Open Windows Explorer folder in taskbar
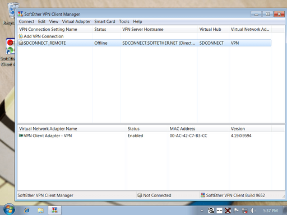This screenshot has height=215, width=287. click(40, 211)
